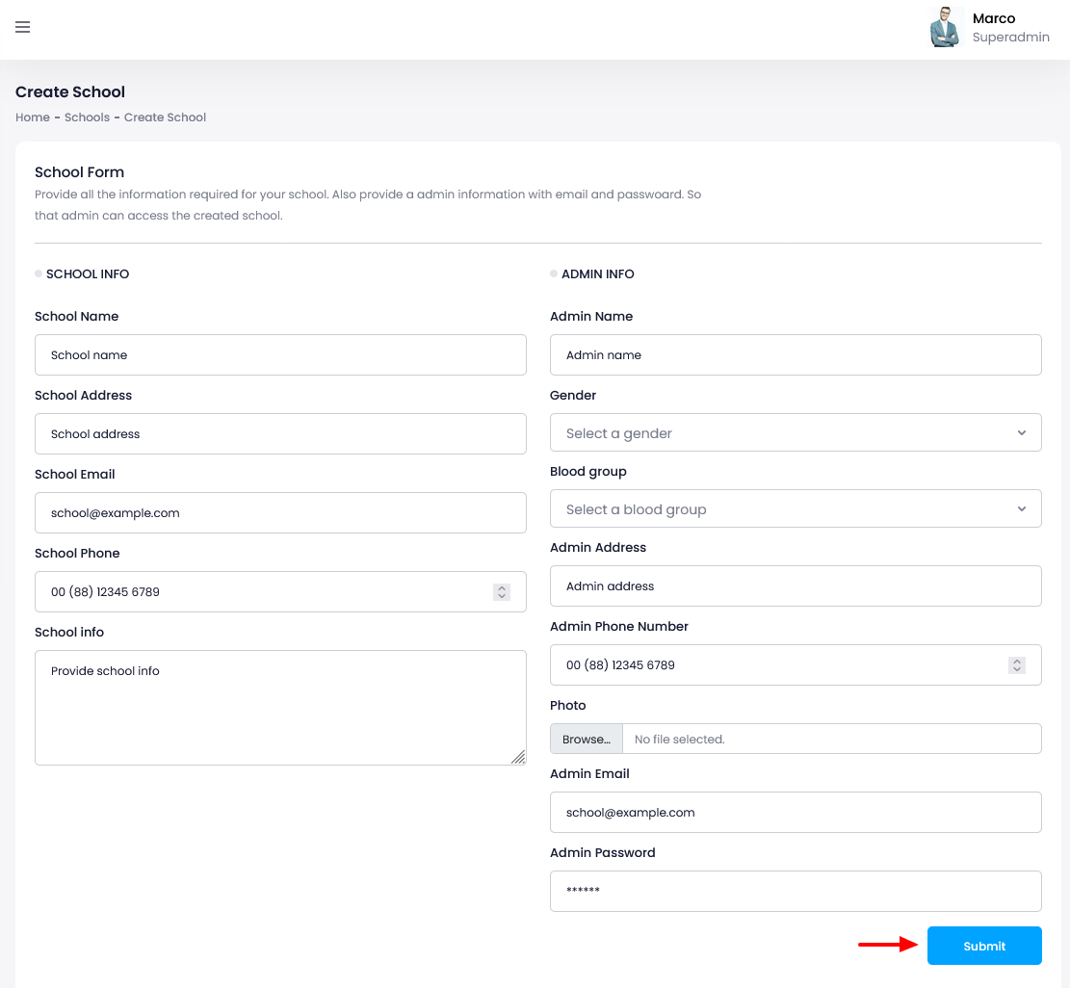This screenshot has width=1070, height=988.
Task: Click the Admin Phone Number spinner
Action: (1016, 665)
